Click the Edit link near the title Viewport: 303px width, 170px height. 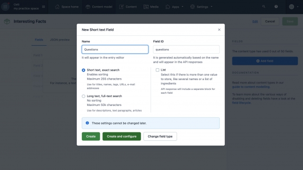click(x=255, y=22)
